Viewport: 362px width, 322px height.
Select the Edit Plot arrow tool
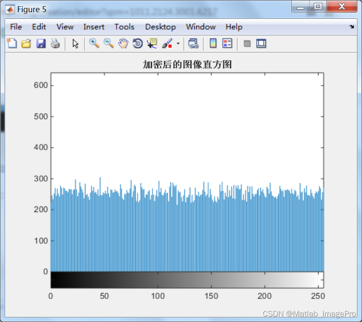pyautogui.click(x=75, y=43)
